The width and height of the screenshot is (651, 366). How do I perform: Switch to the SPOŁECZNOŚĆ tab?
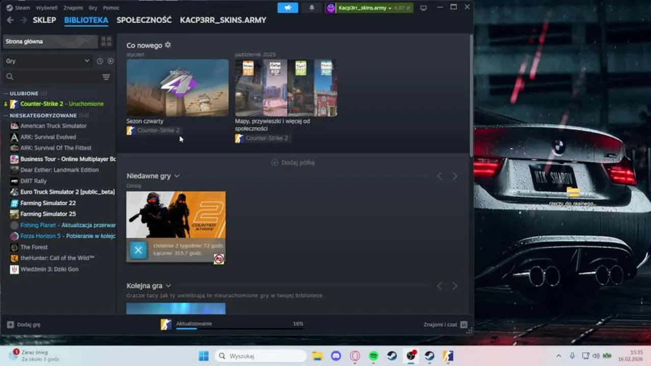[x=144, y=20]
